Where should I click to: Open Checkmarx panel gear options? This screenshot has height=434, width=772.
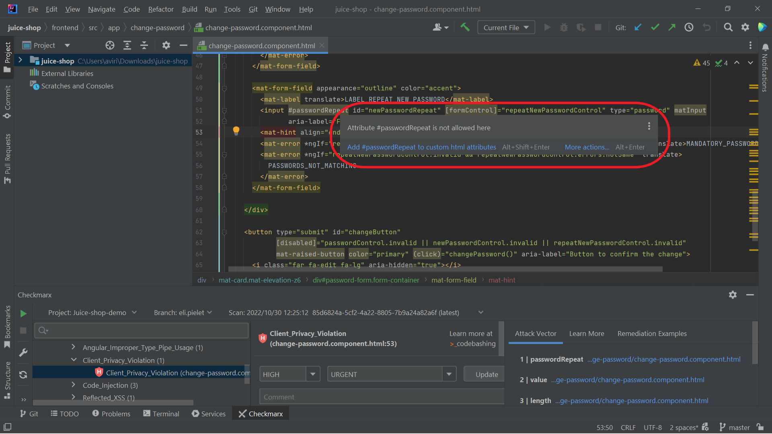pyautogui.click(x=733, y=295)
